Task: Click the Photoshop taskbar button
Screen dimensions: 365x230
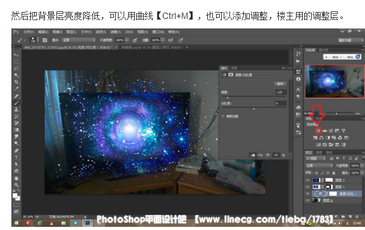Action: (x=87, y=223)
